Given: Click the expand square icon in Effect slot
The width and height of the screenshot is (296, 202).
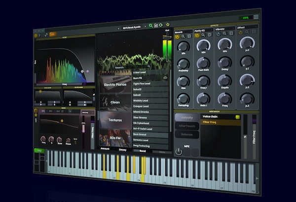Looking at the screenshot, I should [254, 32].
